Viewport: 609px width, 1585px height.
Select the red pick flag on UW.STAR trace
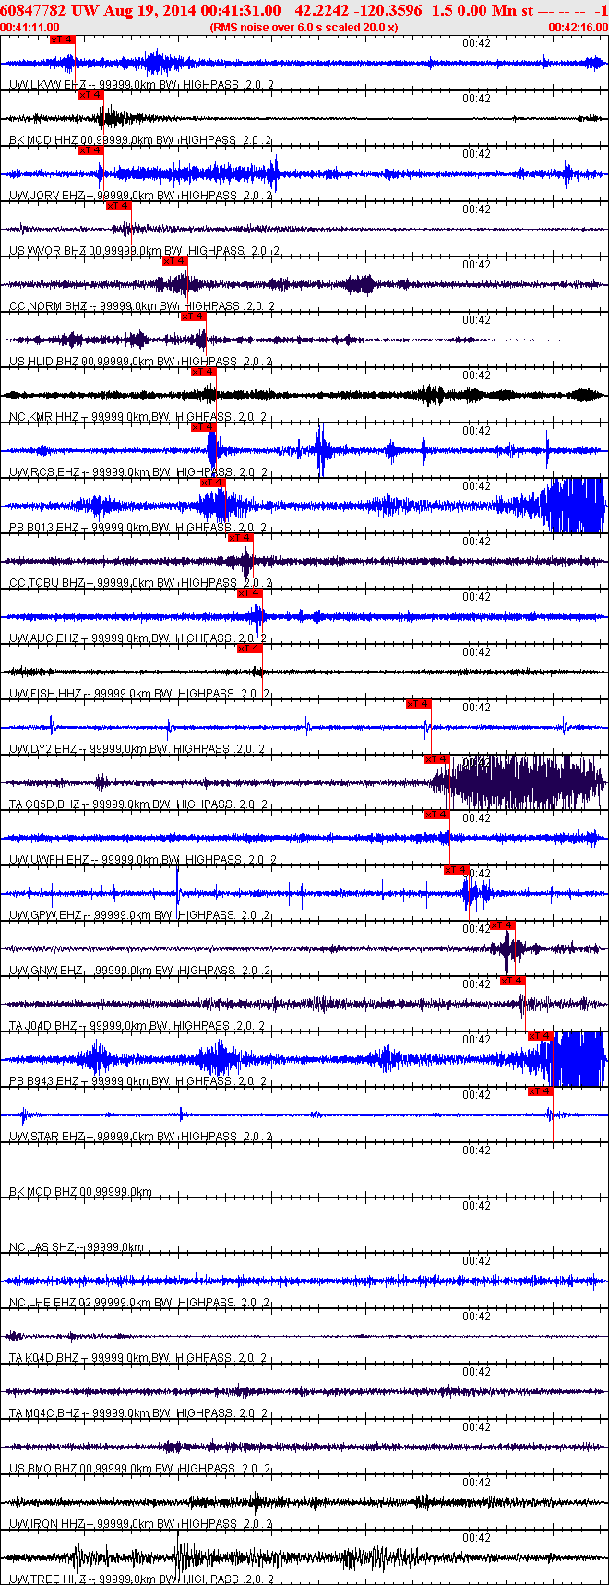[540, 1091]
